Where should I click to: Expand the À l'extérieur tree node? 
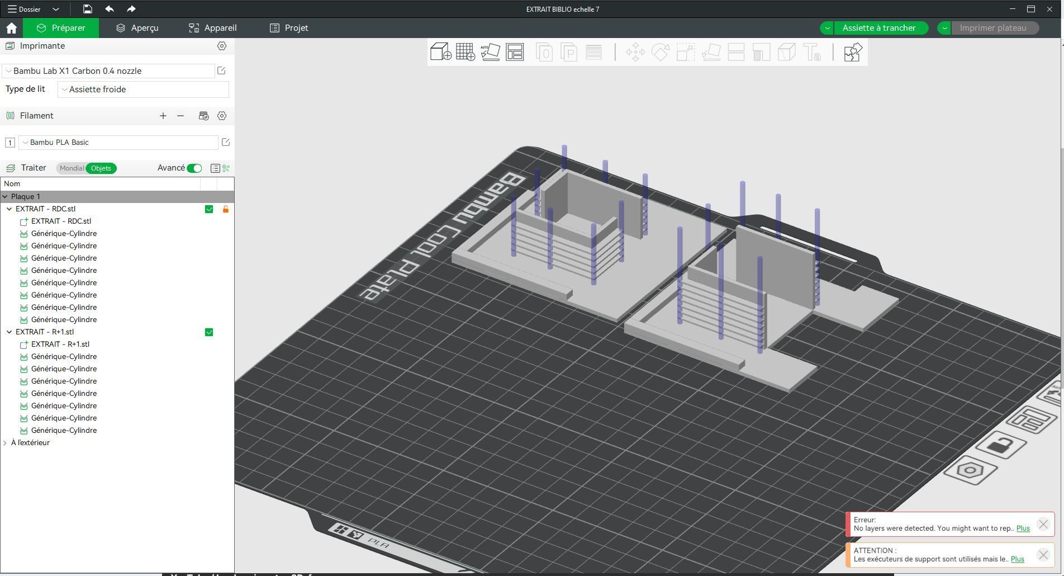pos(5,443)
